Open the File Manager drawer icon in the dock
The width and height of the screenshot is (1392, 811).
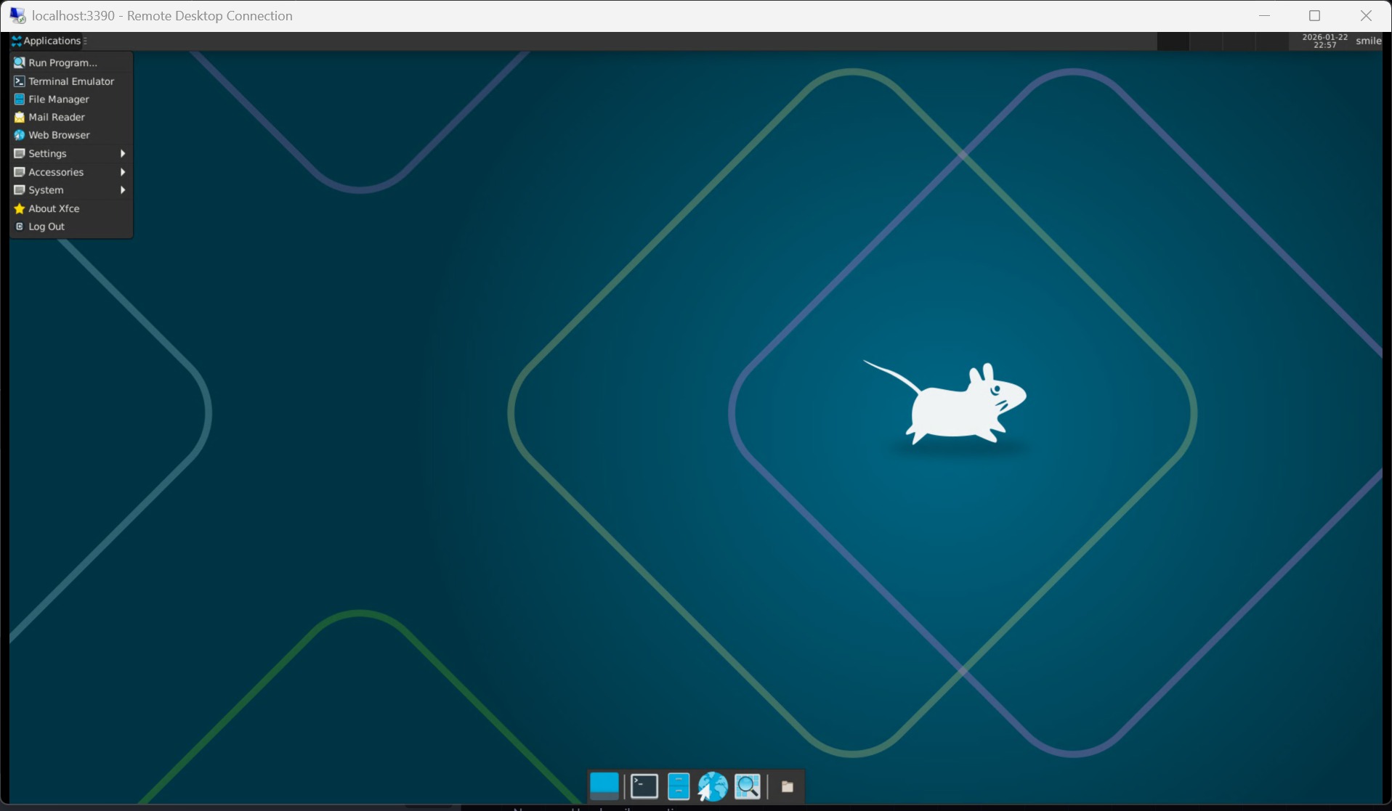point(679,786)
